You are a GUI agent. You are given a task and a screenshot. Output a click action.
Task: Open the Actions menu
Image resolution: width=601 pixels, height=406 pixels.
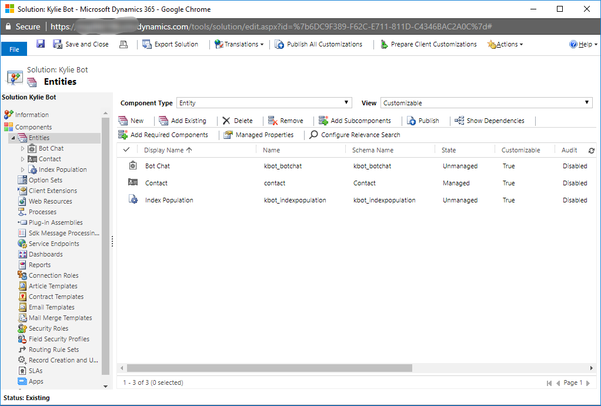(505, 45)
